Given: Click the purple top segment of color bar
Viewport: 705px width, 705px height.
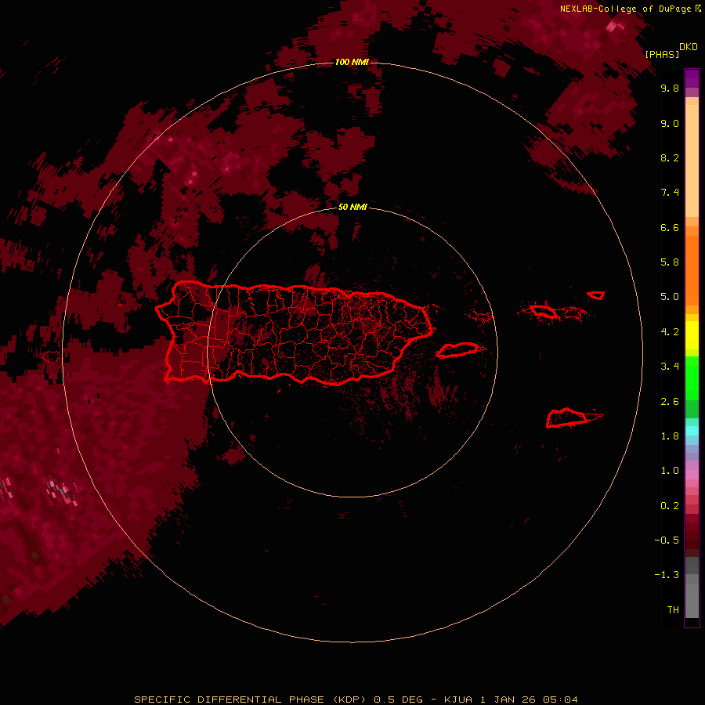Looking at the screenshot, I should (x=692, y=78).
